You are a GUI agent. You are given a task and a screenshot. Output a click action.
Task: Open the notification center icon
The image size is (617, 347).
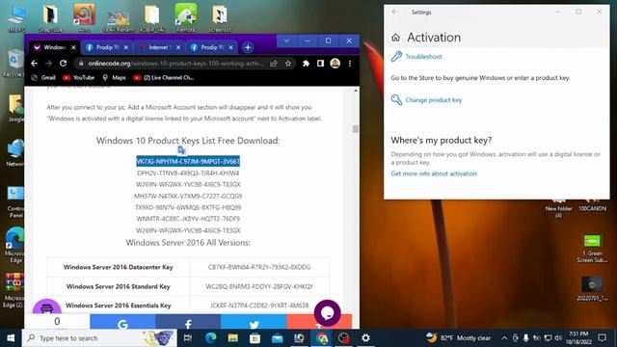coord(602,338)
